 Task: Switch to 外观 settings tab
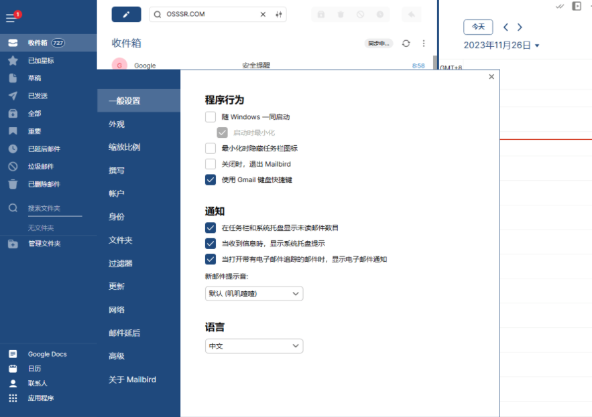coord(117,124)
